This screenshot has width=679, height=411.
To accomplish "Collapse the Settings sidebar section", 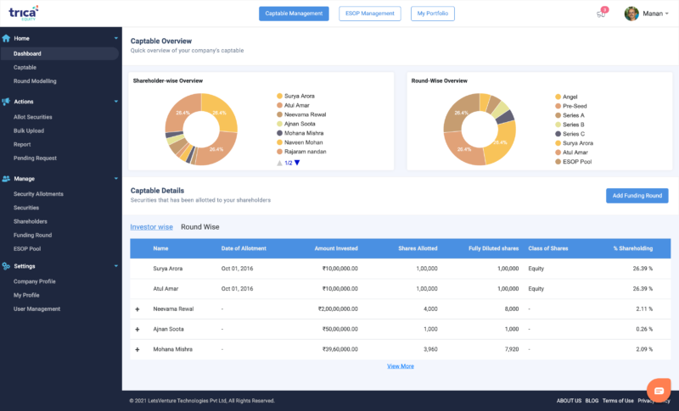I will [115, 266].
